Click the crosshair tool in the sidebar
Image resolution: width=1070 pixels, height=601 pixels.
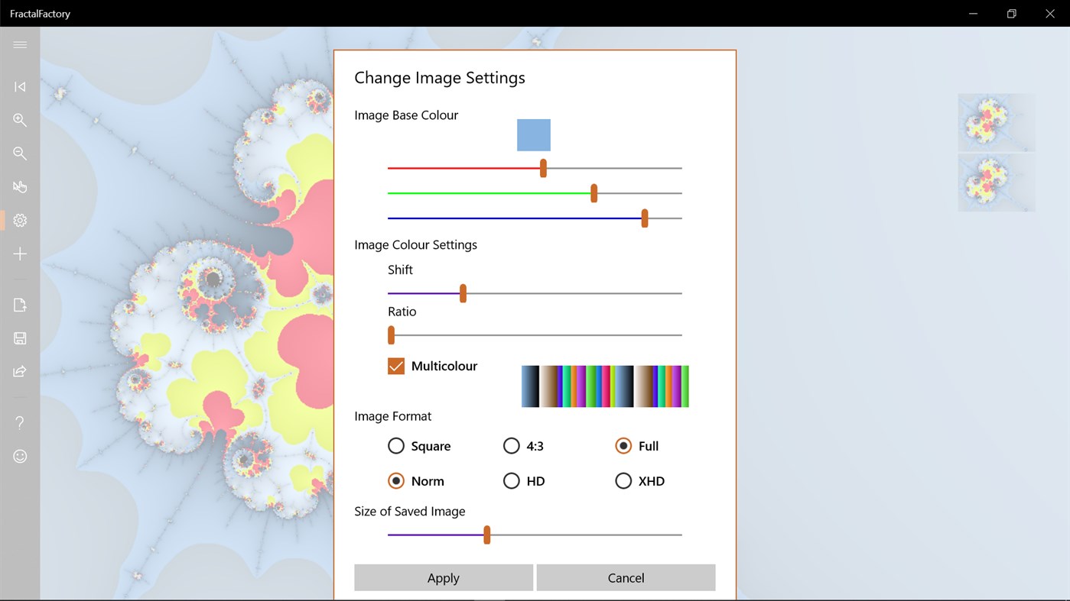click(x=20, y=254)
